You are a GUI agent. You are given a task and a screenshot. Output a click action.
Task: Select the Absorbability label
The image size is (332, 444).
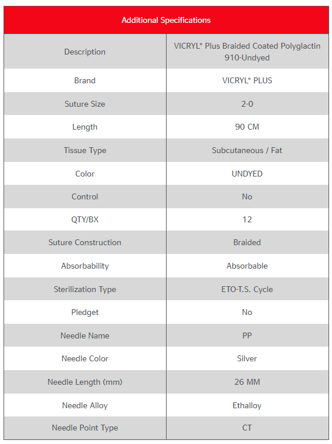pyautogui.click(x=84, y=266)
